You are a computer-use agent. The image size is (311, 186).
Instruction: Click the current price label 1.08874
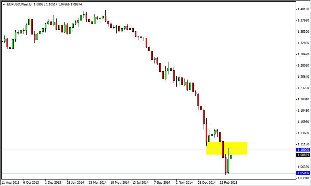tap(303, 155)
